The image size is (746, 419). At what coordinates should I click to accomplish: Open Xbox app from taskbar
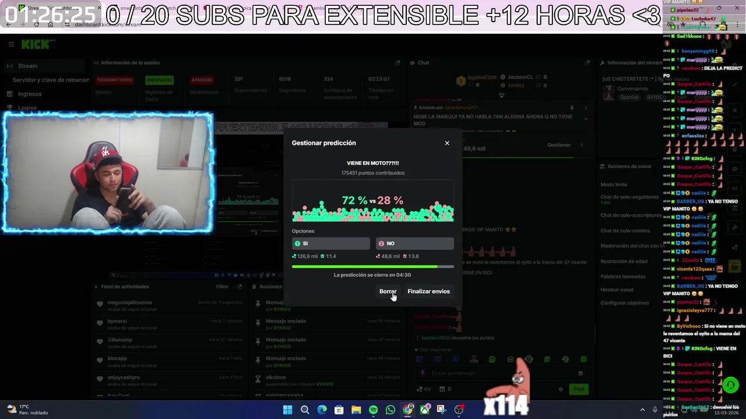425,410
